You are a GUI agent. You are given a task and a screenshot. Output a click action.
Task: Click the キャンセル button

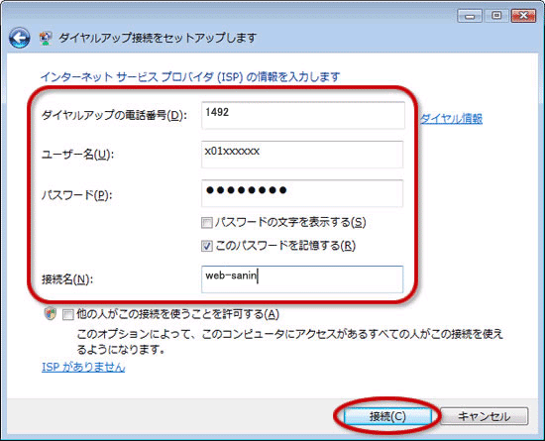tap(484, 416)
